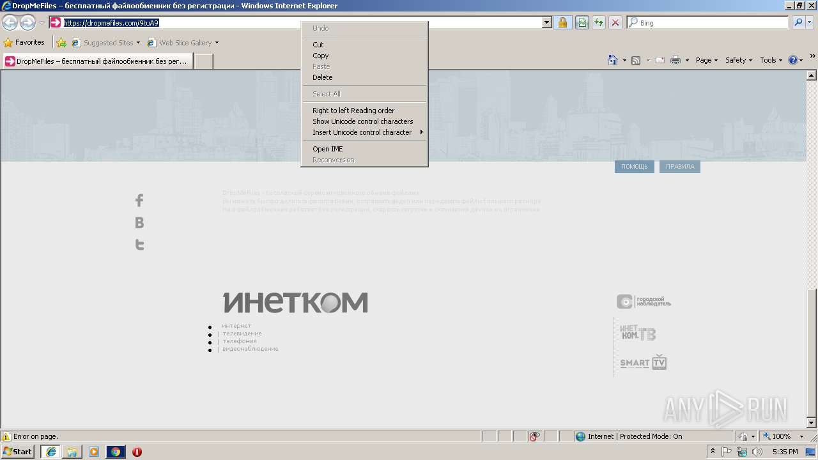The width and height of the screenshot is (818, 460).
Task: Select Right to left Reading order
Action: [x=364, y=111]
